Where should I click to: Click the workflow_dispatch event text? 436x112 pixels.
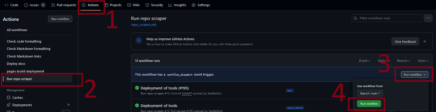[180, 75]
